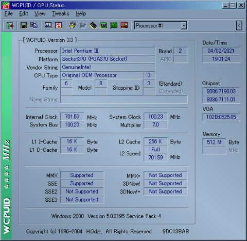
Task: Click the Intel Pentium III processor field
Action: point(108,51)
